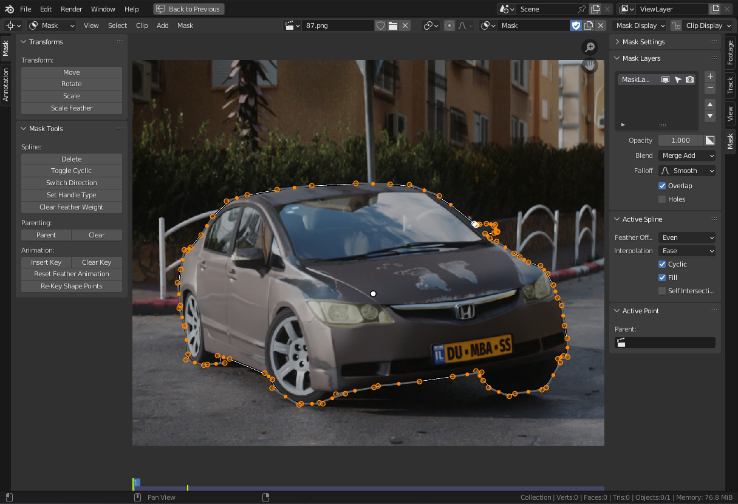Enable the Holes checkbox
Viewport: 738px width, 504px height.
pyautogui.click(x=662, y=199)
